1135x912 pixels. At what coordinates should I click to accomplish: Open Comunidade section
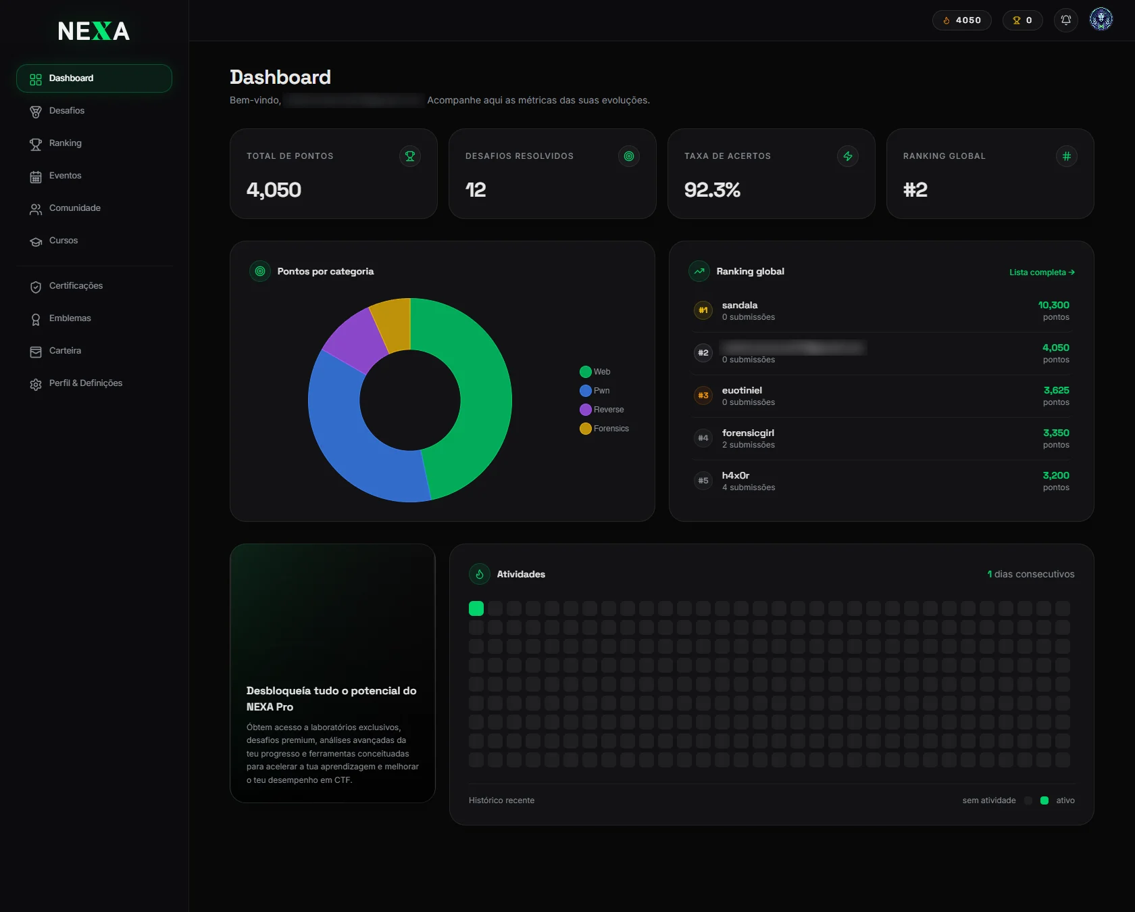(x=94, y=208)
